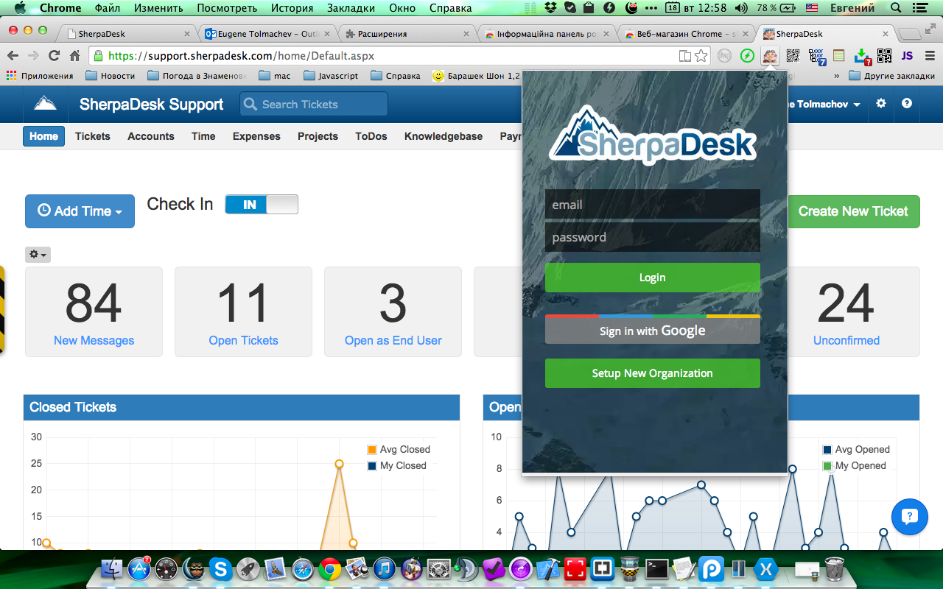Click the green lightning bolt extension icon

[x=746, y=55]
